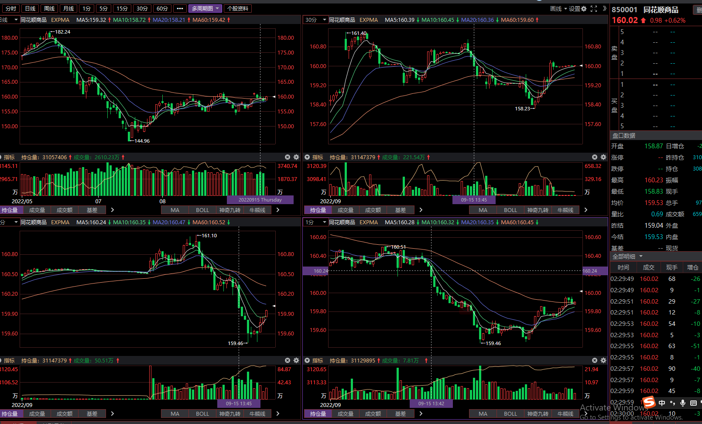Apply 神奇九转 indicator in the 1-minute chart

(x=538, y=414)
